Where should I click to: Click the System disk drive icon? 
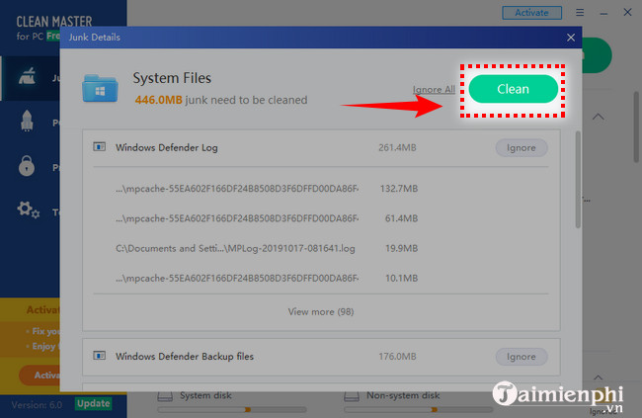coord(165,396)
